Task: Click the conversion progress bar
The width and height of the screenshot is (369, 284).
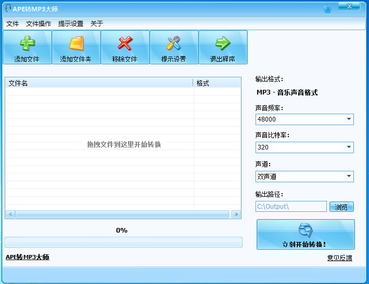Action: coord(123,242)
